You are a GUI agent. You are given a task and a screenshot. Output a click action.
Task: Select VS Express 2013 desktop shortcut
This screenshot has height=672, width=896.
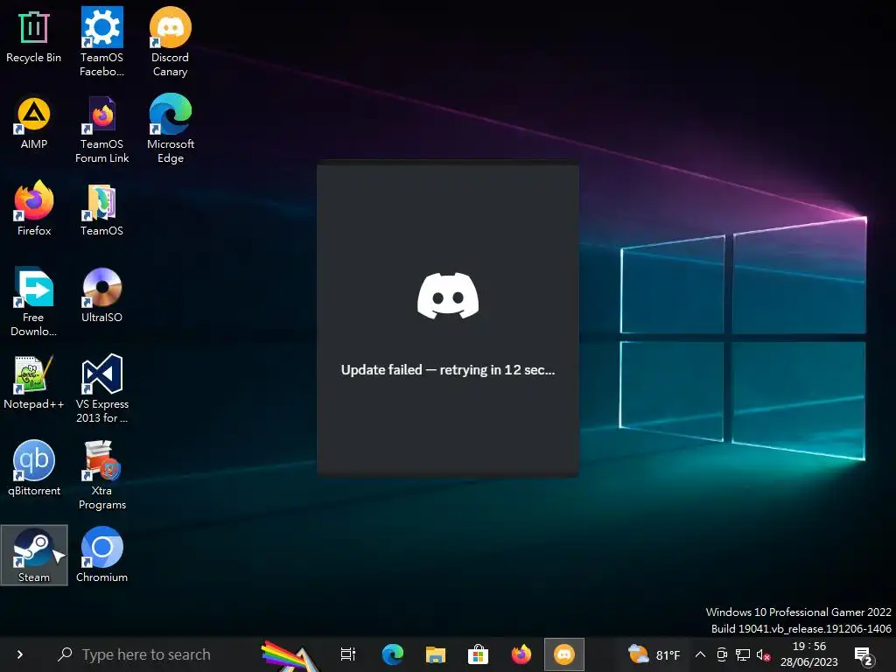click(x=101, y=389)
